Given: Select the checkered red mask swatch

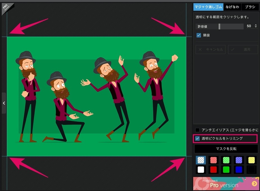Looking at the screenshot, I should click(214, 160).
